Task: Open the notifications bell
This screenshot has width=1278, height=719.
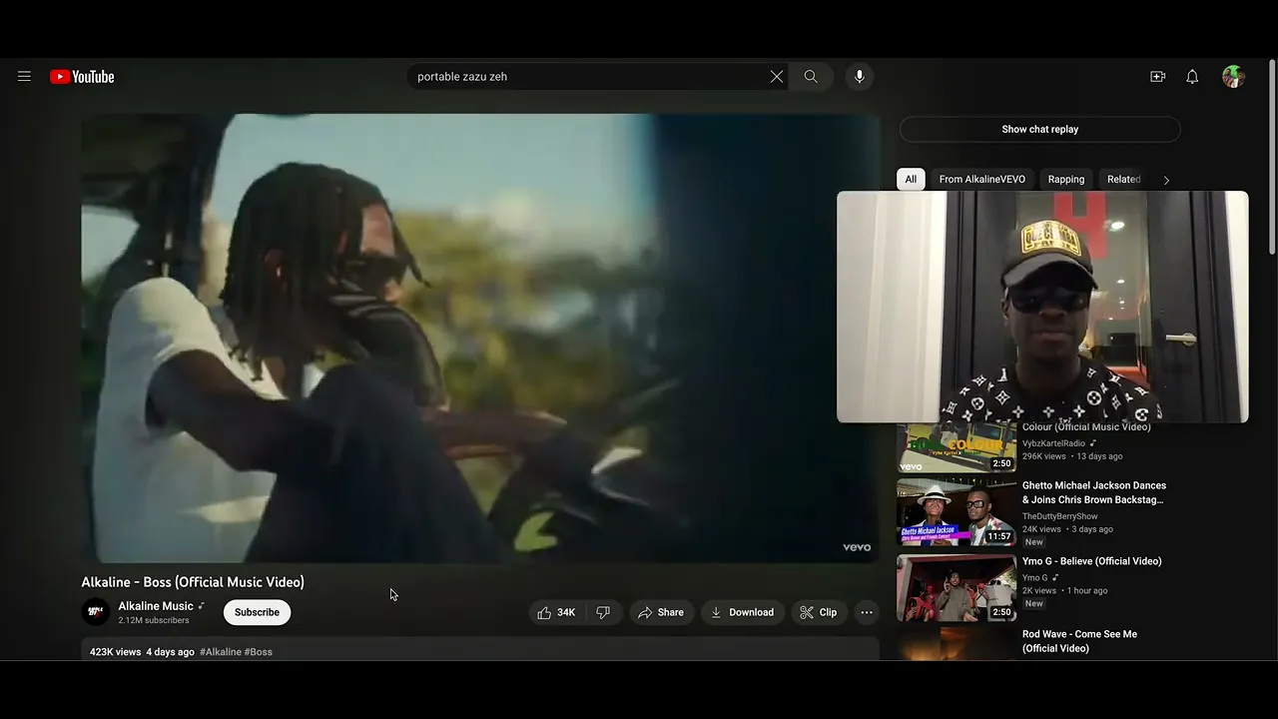Action: coord(1192,77)
